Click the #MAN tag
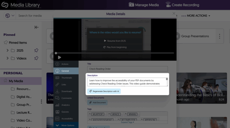This screenshot has height=128, width=230. 132,114
